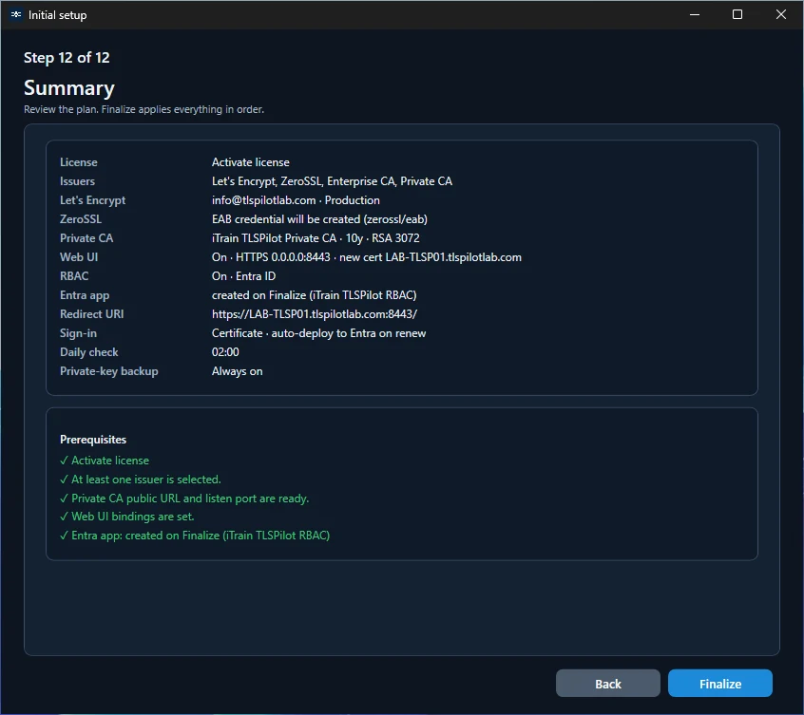Click the Entra app row label
Screen dimensions: 804x715
[x=85, y=295]
